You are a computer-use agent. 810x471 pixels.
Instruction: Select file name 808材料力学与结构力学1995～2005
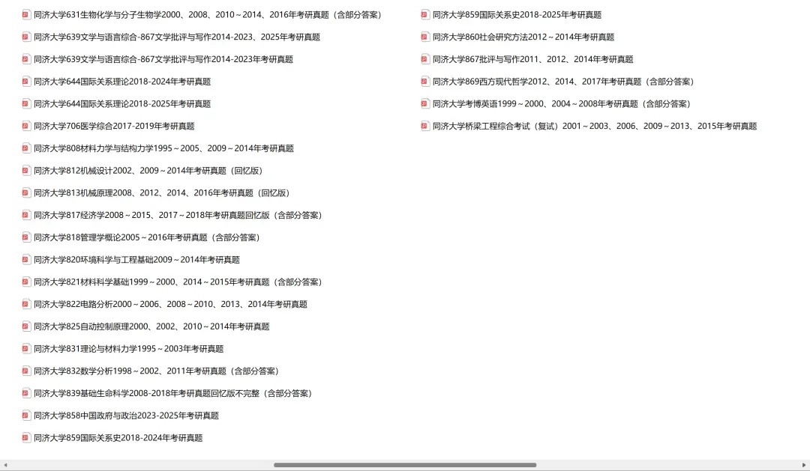(x=163, y=148)
